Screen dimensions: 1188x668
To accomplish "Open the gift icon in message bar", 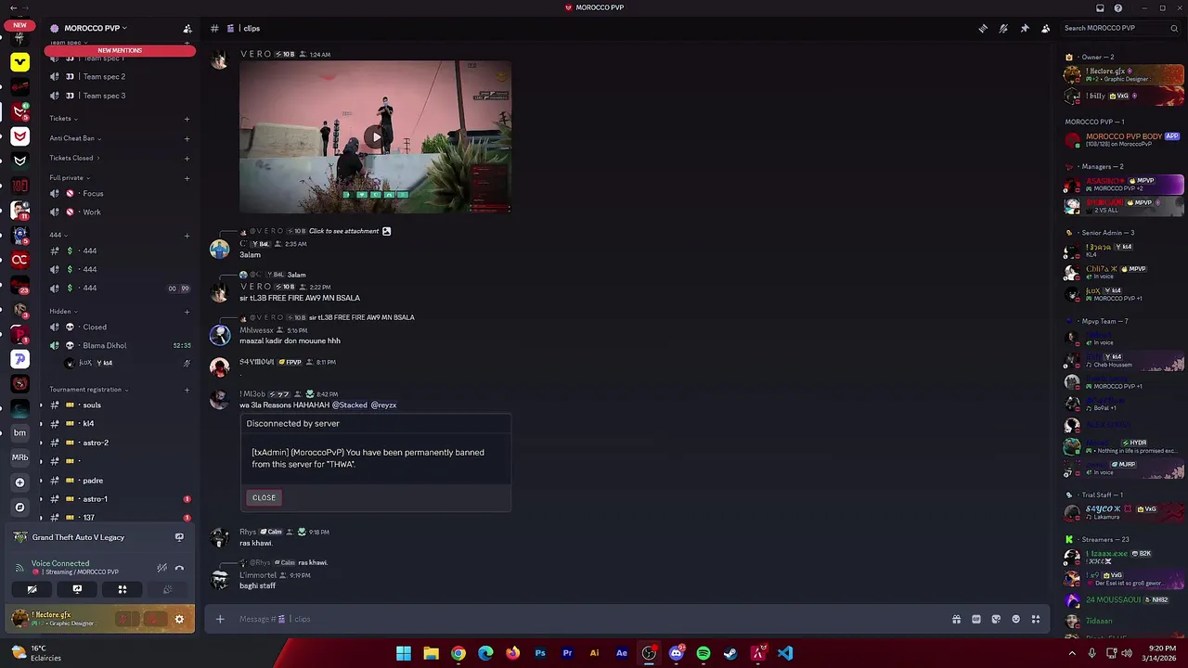I will click(x=956, y=619).
